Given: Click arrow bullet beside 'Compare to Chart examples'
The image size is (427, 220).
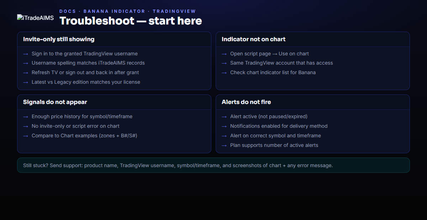Looking at the screenshot, I should (x=26, y=136).
